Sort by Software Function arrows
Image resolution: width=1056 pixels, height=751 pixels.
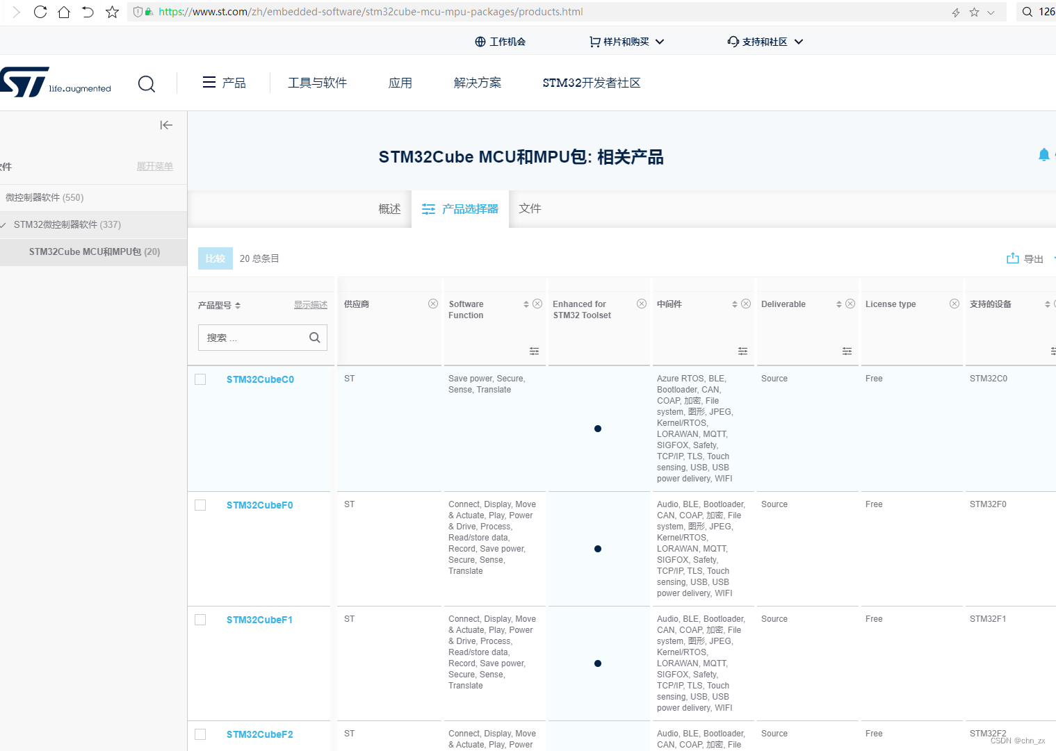(526, 304)
